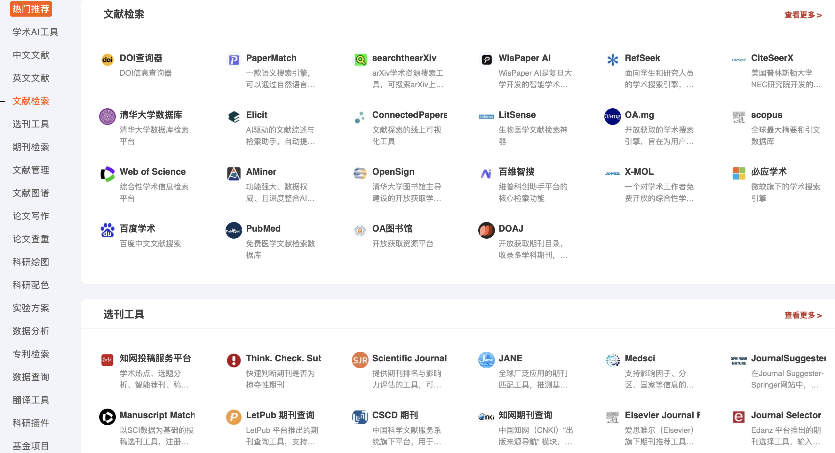Switch to 学术AI工具 in sidebar
835x453 pixels.
(35, 32)
